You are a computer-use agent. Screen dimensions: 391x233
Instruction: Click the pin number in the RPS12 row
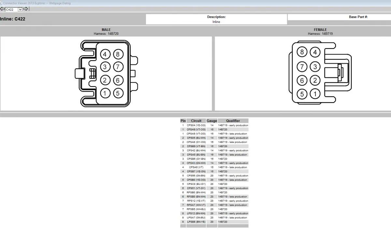(183, 201)
